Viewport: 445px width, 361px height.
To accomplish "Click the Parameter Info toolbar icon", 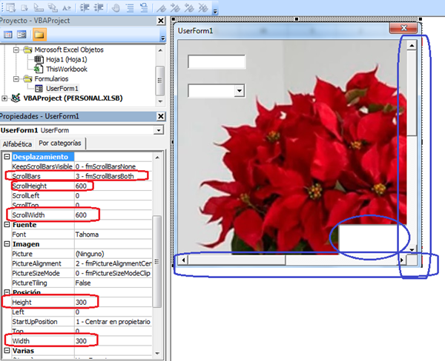I will coord(53,7).
